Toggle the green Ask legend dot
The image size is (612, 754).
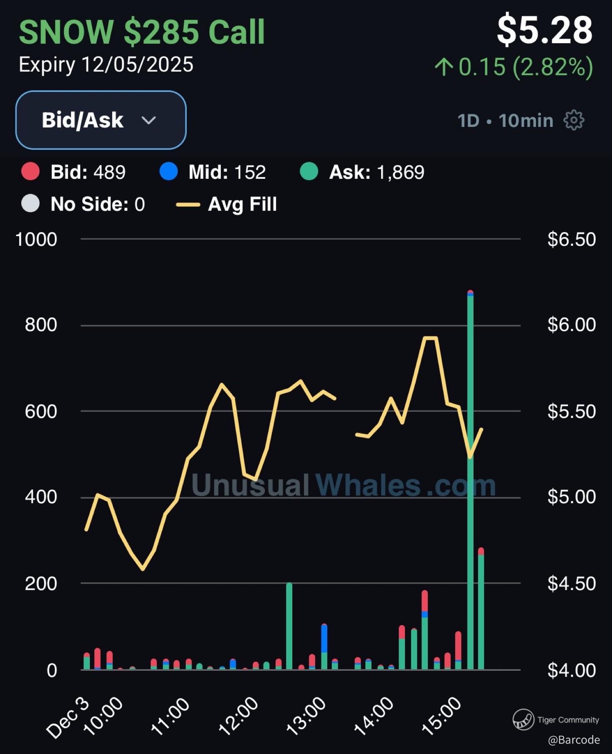pos(309,172)
